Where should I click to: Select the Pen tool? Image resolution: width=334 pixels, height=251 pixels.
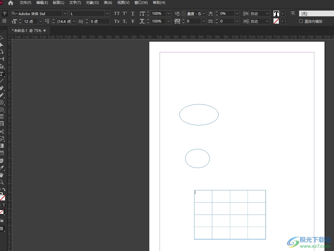pos(2,88)
